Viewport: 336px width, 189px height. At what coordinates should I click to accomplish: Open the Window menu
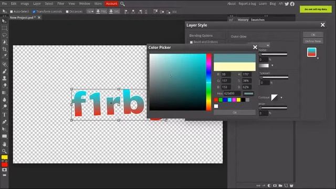(85, 4)
